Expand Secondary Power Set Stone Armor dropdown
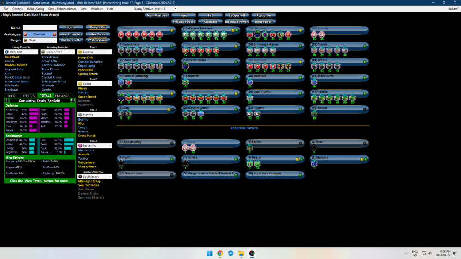The height and width of the screenshot is (259, 461). 58,52
